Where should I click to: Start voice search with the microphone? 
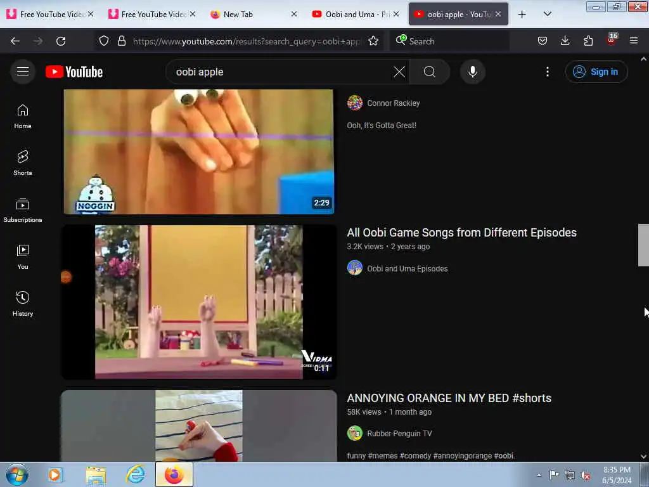(x=472, y=72)
